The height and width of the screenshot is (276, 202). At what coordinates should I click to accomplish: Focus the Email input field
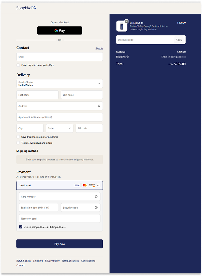[60, 57]
